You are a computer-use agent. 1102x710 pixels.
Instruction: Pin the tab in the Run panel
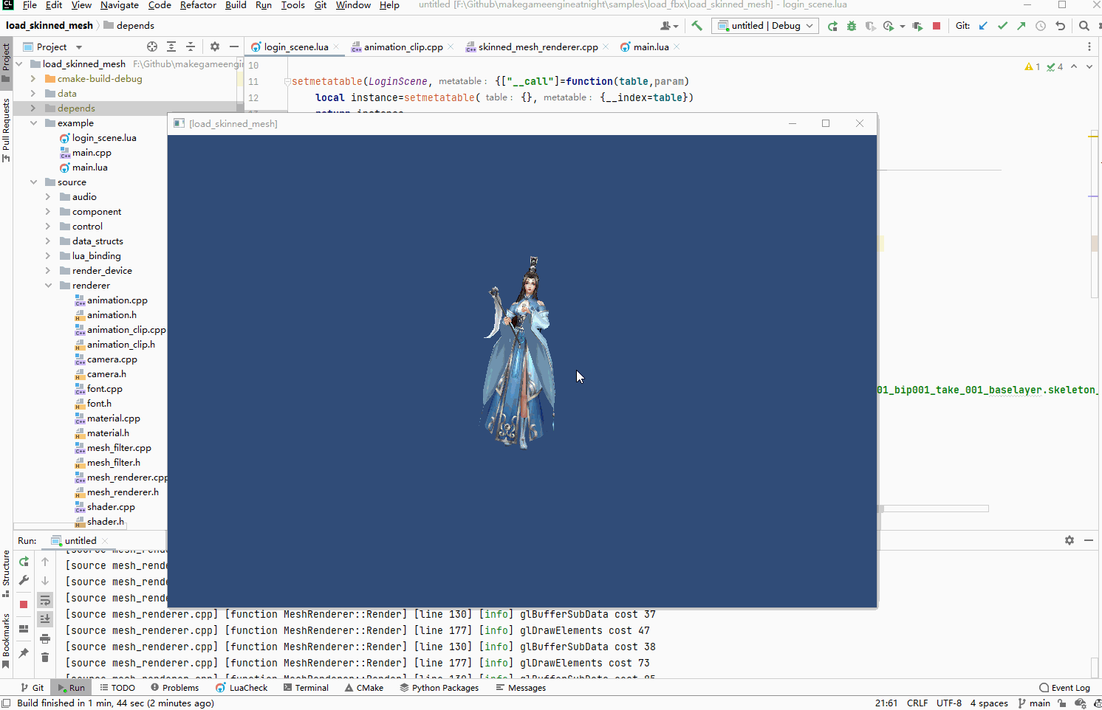[24, 653]
